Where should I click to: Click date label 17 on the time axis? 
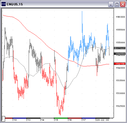coord(84,120)
